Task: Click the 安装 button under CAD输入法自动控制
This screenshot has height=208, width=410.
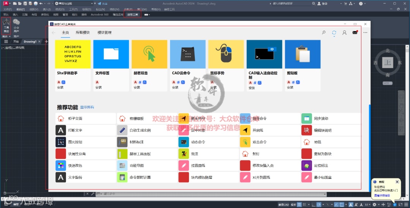Action: pyautogui.click(x=252, y=88)
